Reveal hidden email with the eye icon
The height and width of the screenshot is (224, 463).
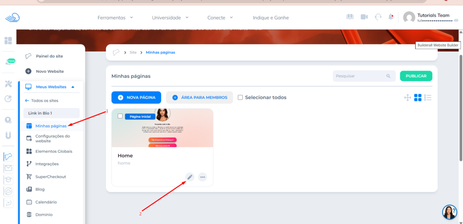pyautogui.click(x=456, y=21)
